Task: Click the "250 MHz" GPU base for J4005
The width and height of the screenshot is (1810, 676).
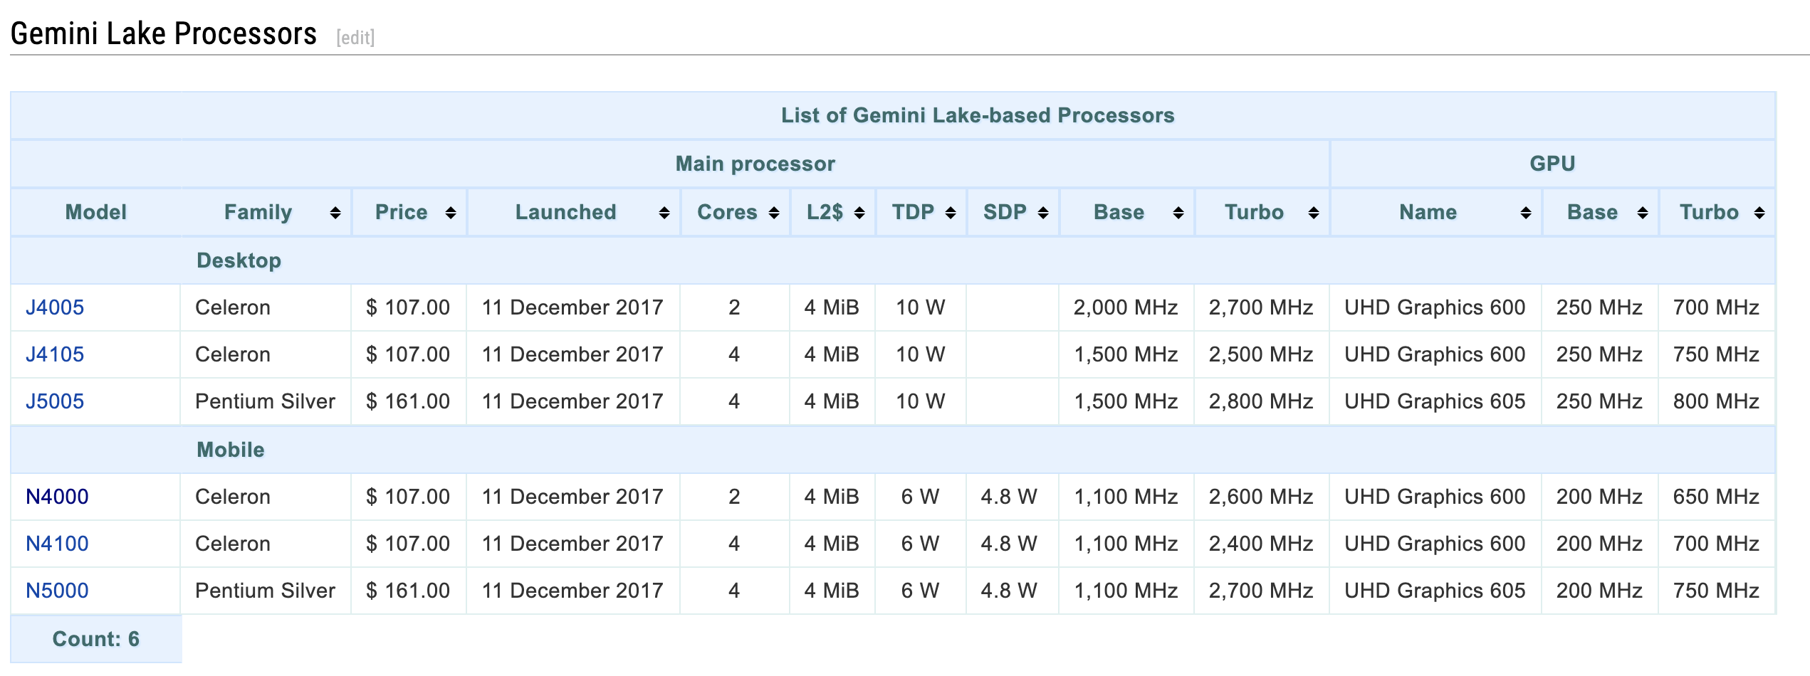Action: tap(1599, 307)
